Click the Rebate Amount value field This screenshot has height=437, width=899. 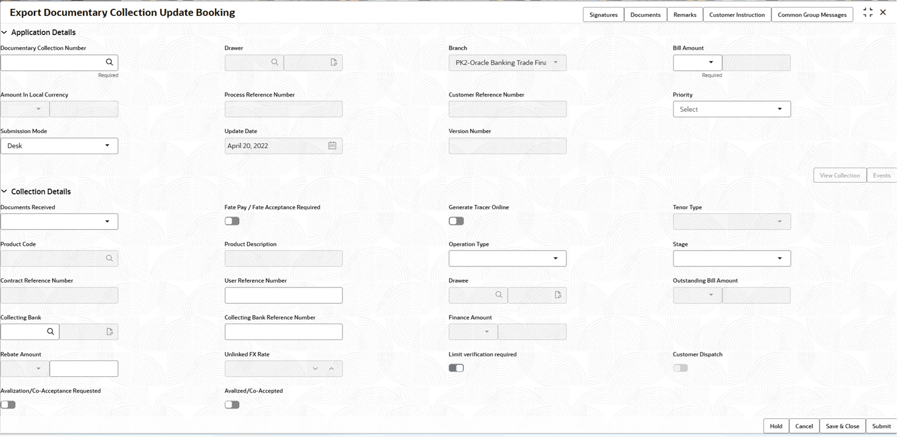pyautogui.click(x=84, y=369)
